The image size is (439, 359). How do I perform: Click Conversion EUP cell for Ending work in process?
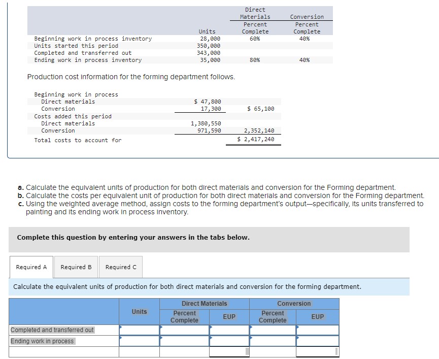(x=318, y=341)
